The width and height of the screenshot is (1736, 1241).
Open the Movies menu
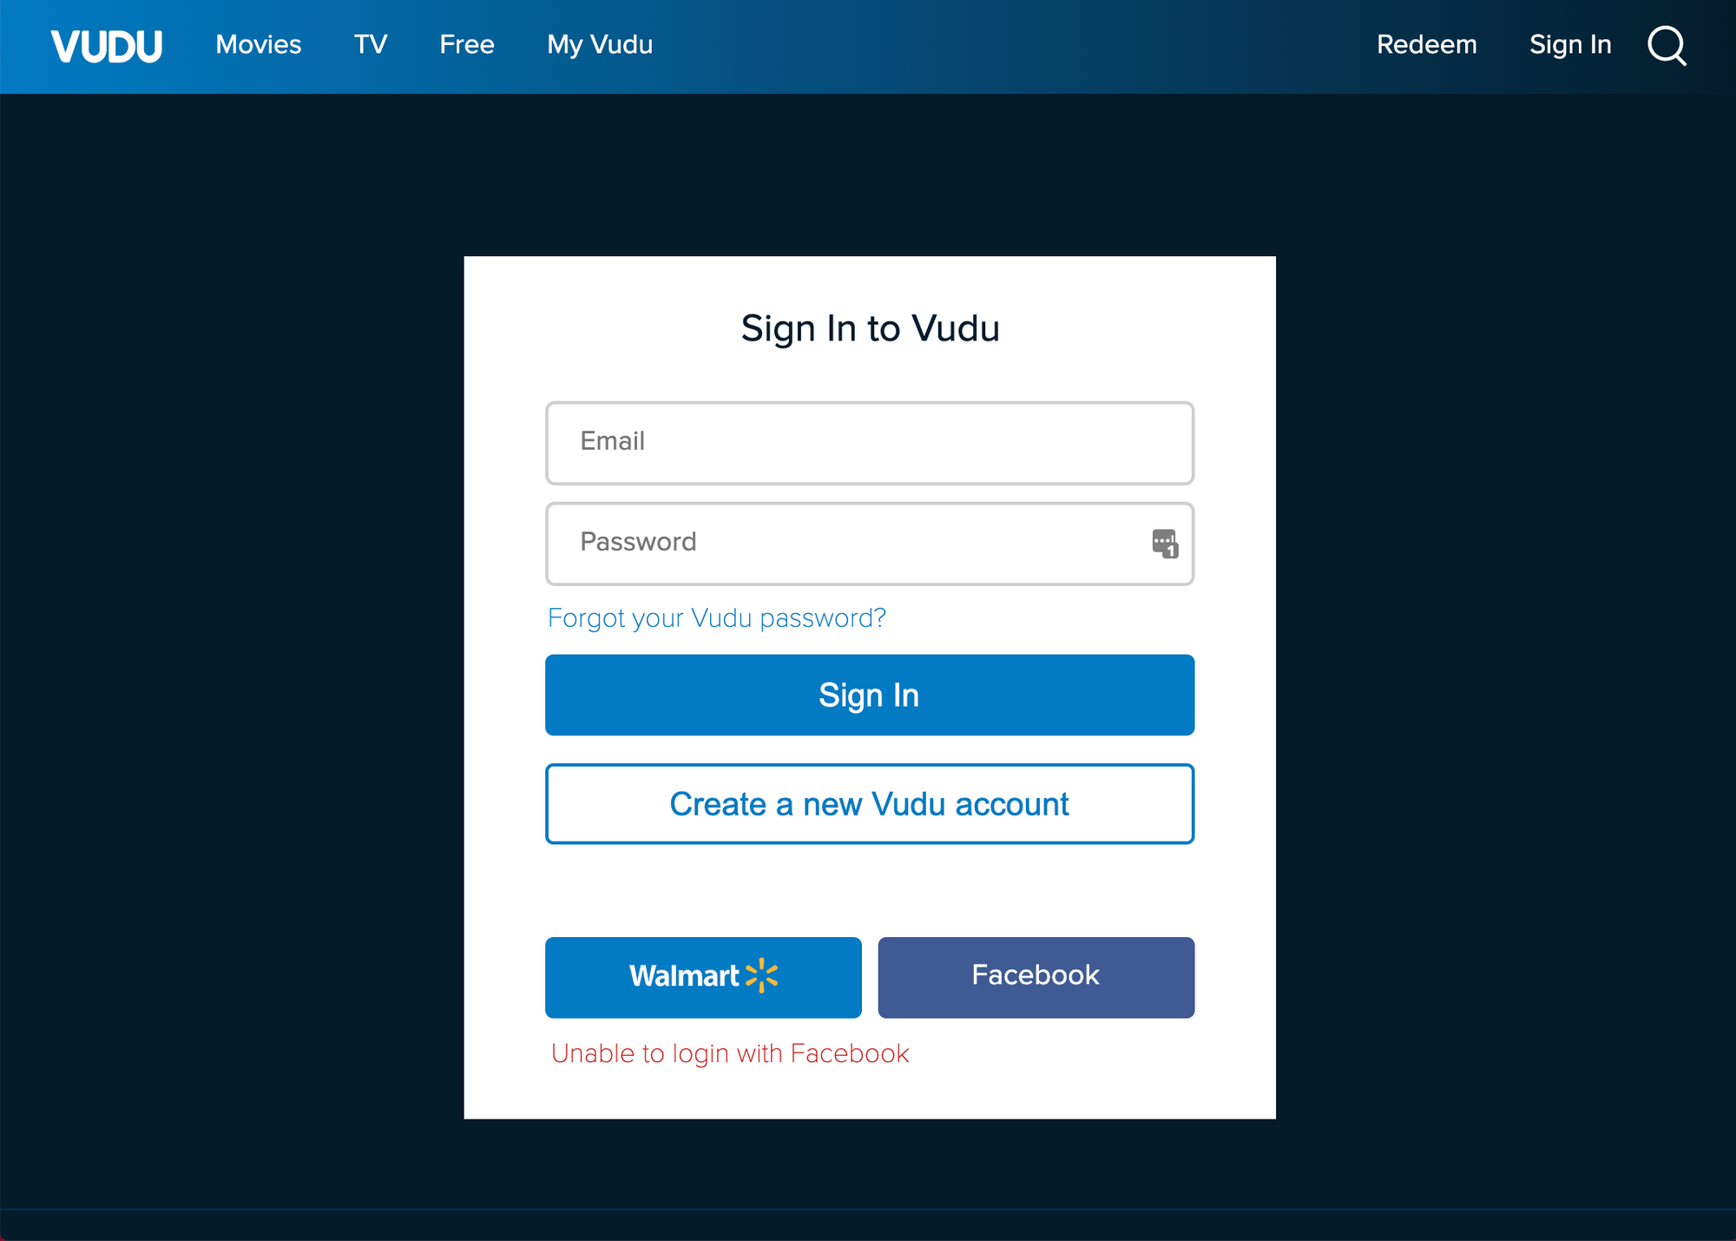point(259,44)
